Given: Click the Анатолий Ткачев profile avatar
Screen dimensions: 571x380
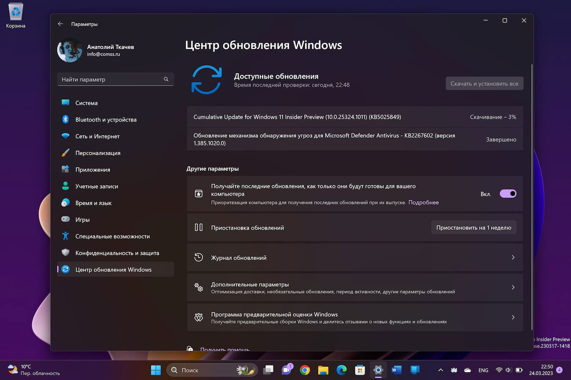Looking at the screenshot, I should coord(69,50).
